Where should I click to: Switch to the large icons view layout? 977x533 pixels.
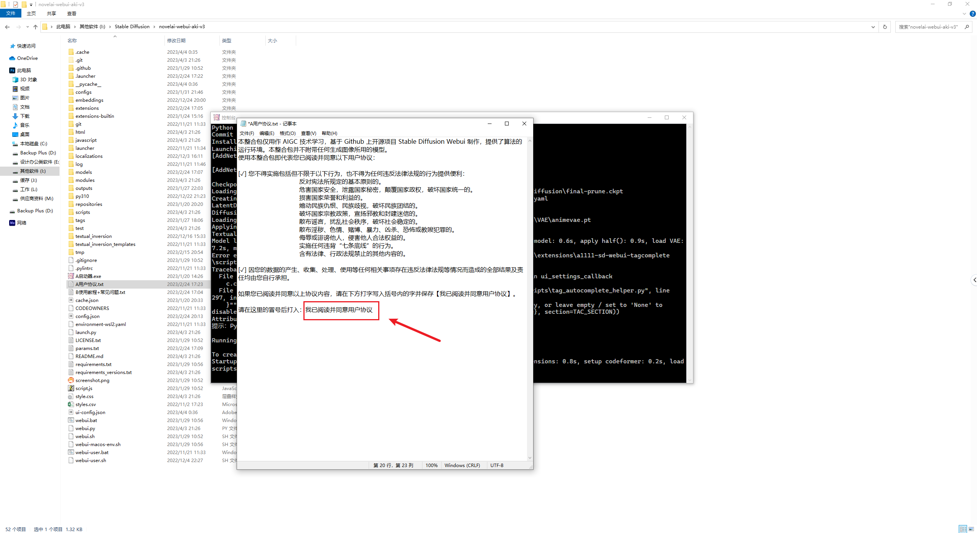tap(971, 529)
